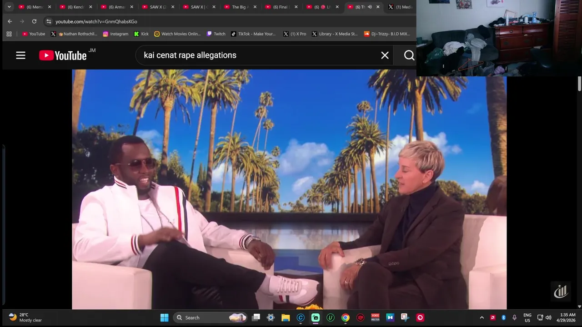Open the Dj~Trizzy- B.I.D MIX bookmark
The width and height of the screenshot is (582, 327).
point(387,34)
